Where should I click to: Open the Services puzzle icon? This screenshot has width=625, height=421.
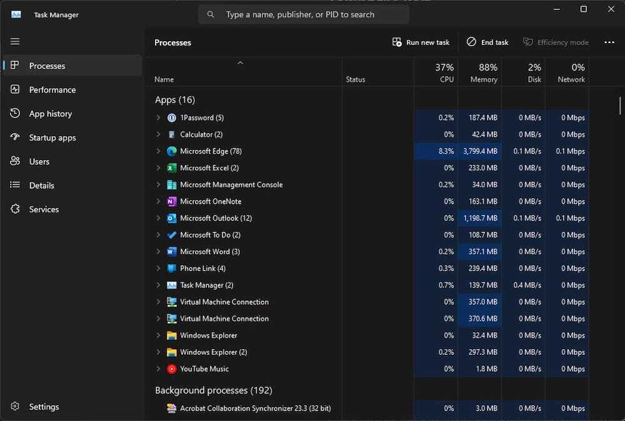[15, 209]
